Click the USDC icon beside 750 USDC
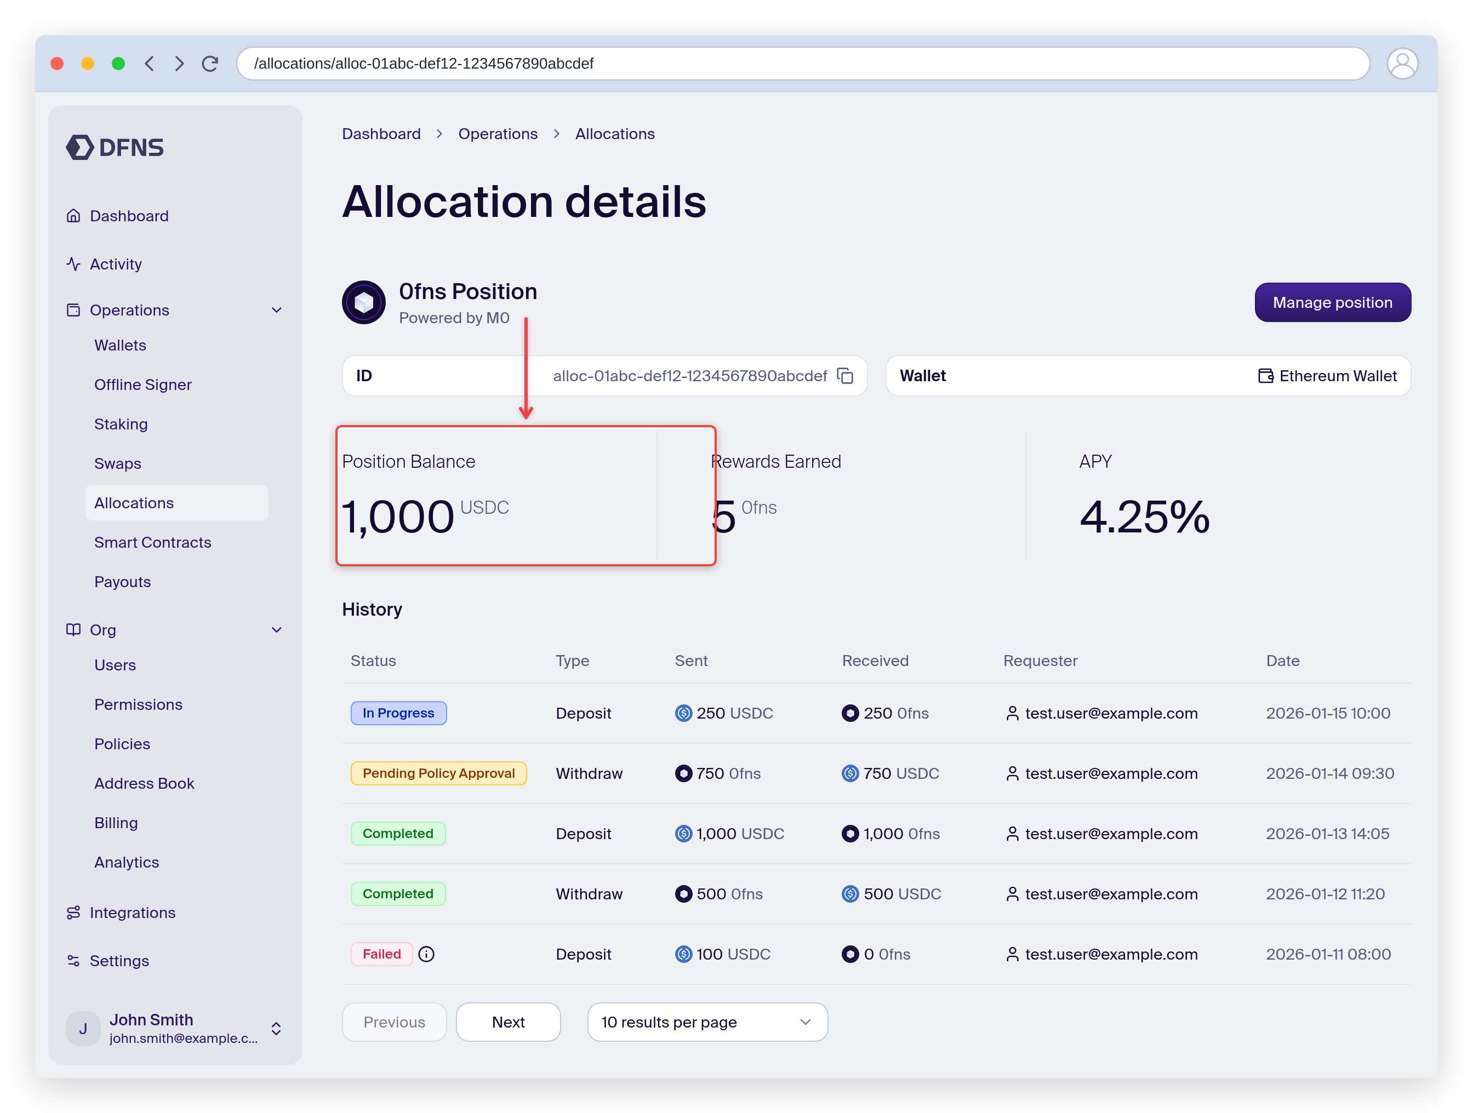 [850, 773]
